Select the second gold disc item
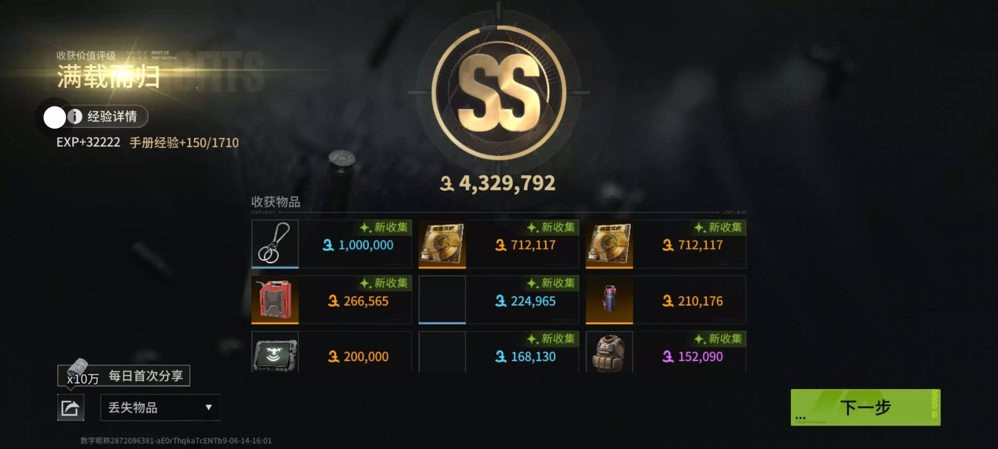Image resolution: width=998 pixels, height=449 pixels. [666, 244]
